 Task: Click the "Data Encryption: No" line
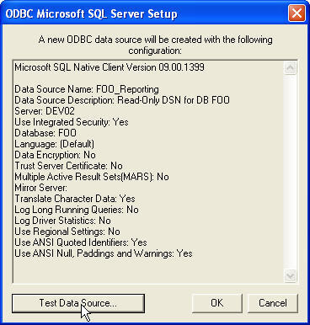(55, 155)
